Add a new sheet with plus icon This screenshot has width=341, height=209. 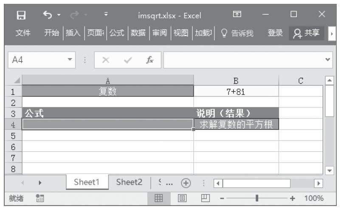[186, 183]
